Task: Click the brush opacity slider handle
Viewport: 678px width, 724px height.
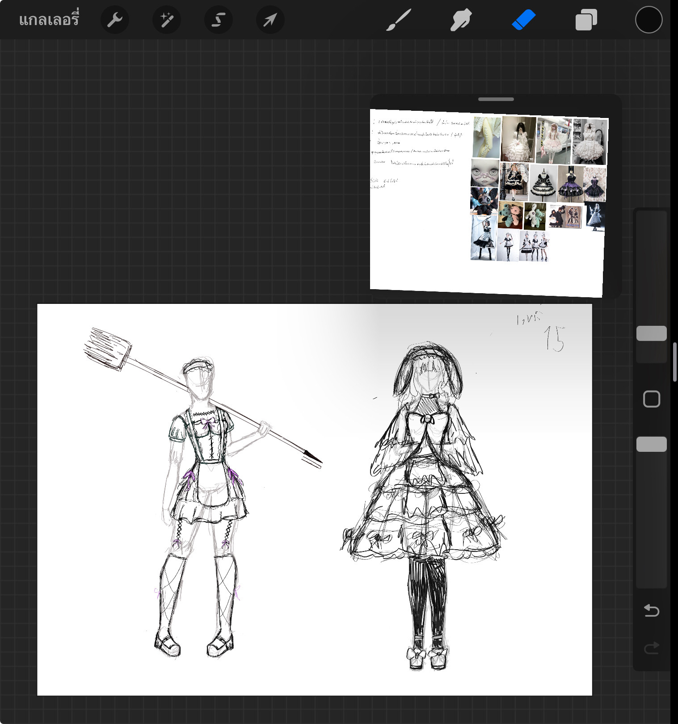Action: [651, 444]
